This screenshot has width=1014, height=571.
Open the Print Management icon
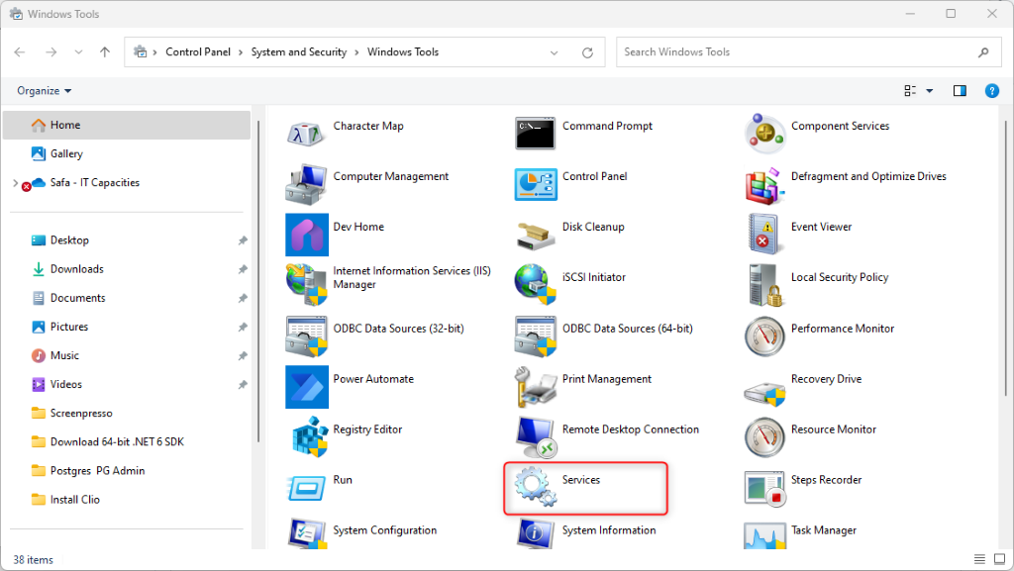pyautogui.click(x=536, y=386)
